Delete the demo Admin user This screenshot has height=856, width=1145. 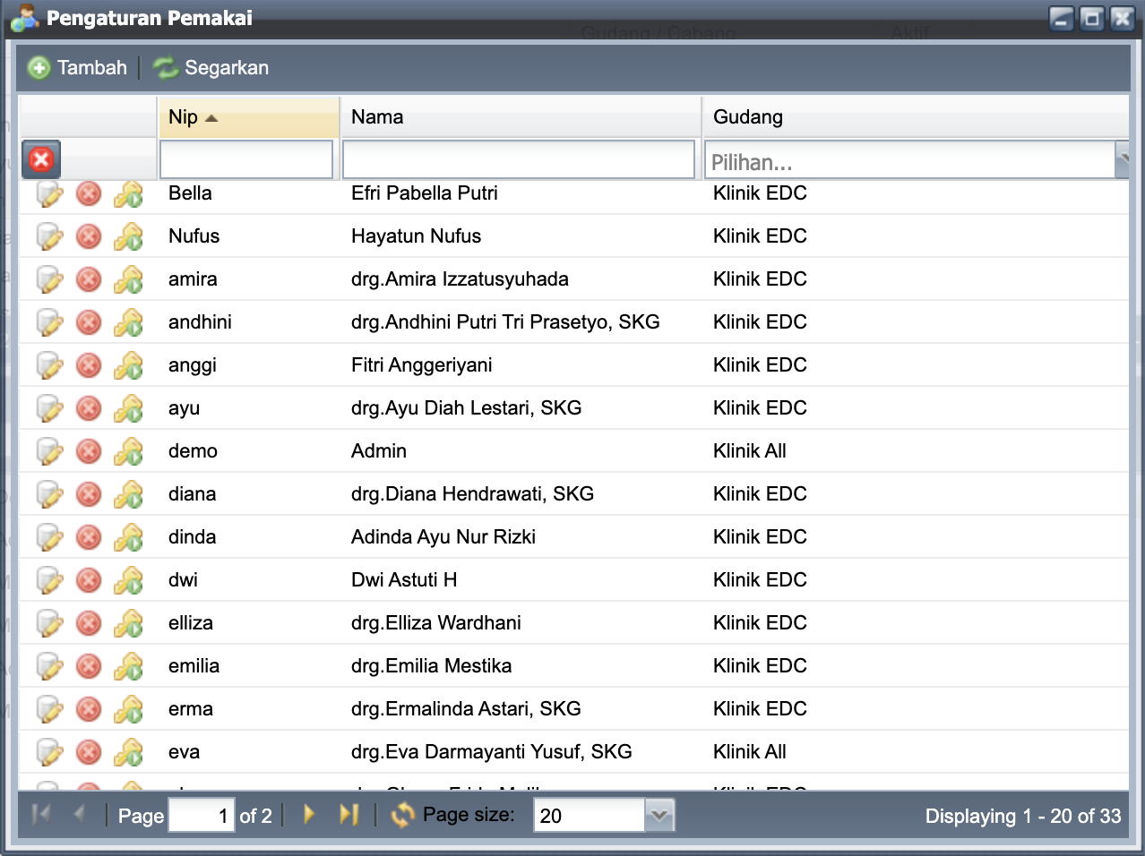click(89, 451)
